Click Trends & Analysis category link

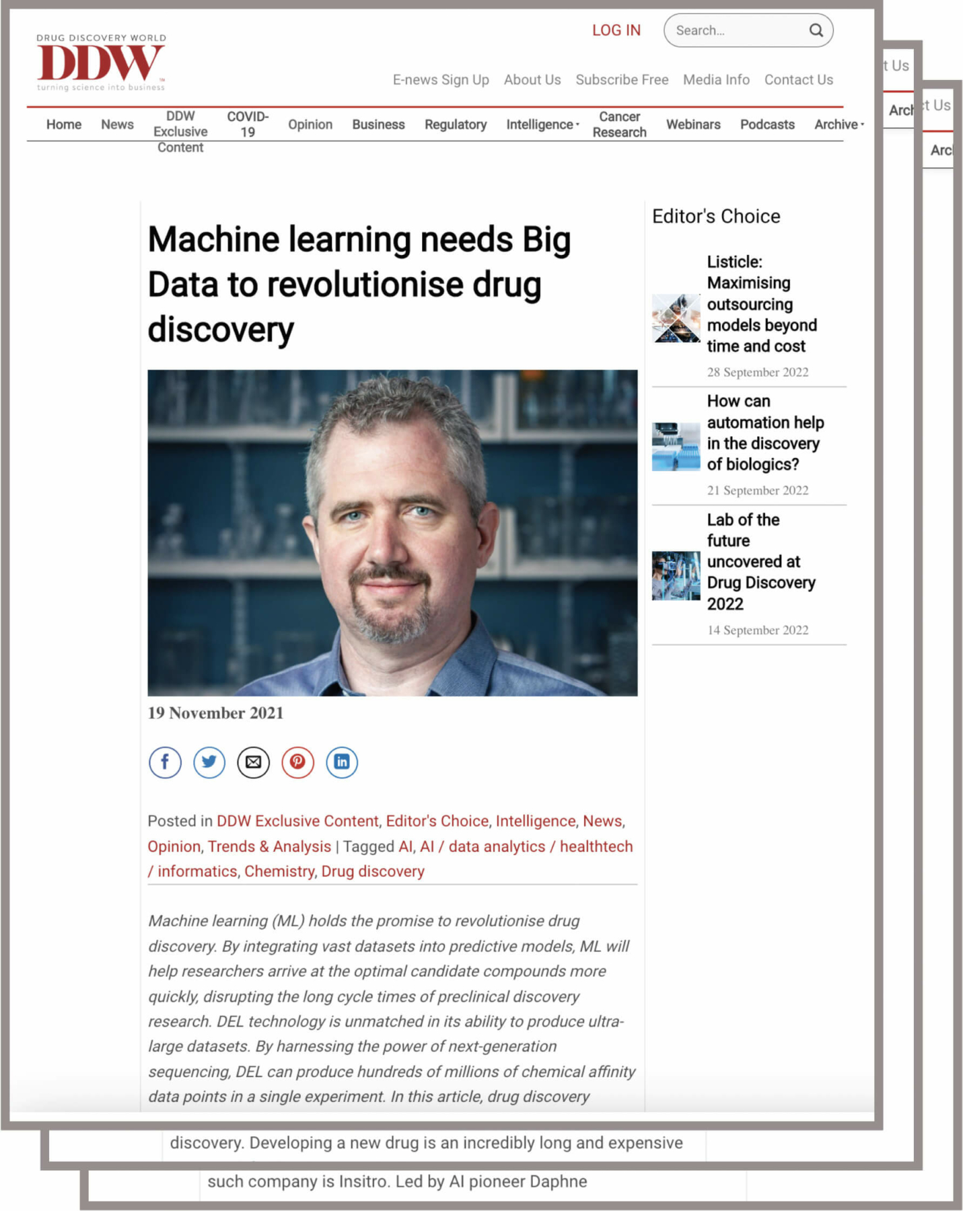click(x=269, y=846)
